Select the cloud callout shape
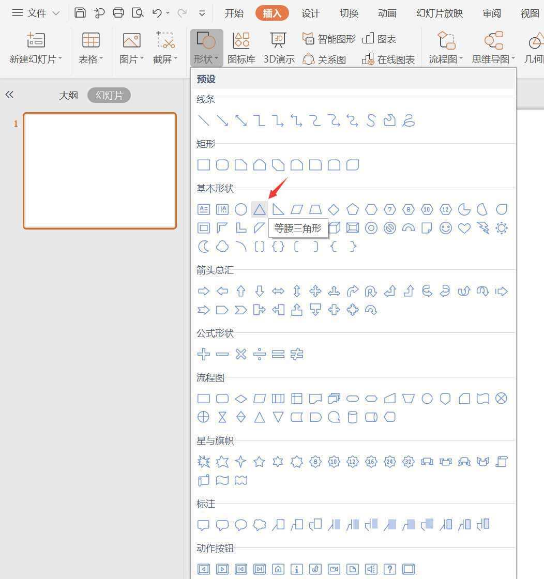Screen dimensions: 544x579 click(259, 525)
